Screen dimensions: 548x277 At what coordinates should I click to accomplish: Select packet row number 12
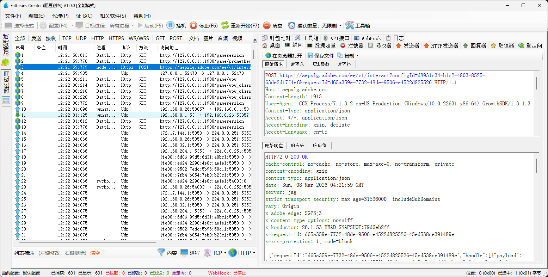tap(106, 121)
